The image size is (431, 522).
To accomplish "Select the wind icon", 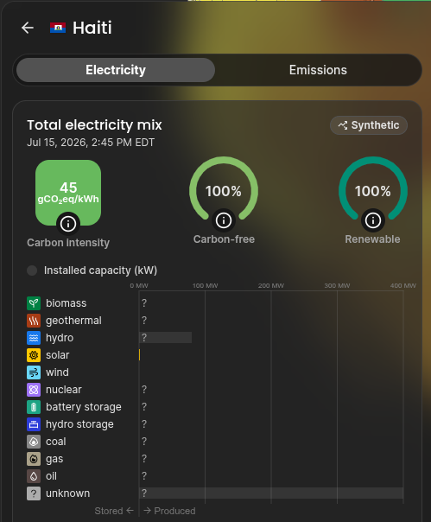I will point(34,372).
